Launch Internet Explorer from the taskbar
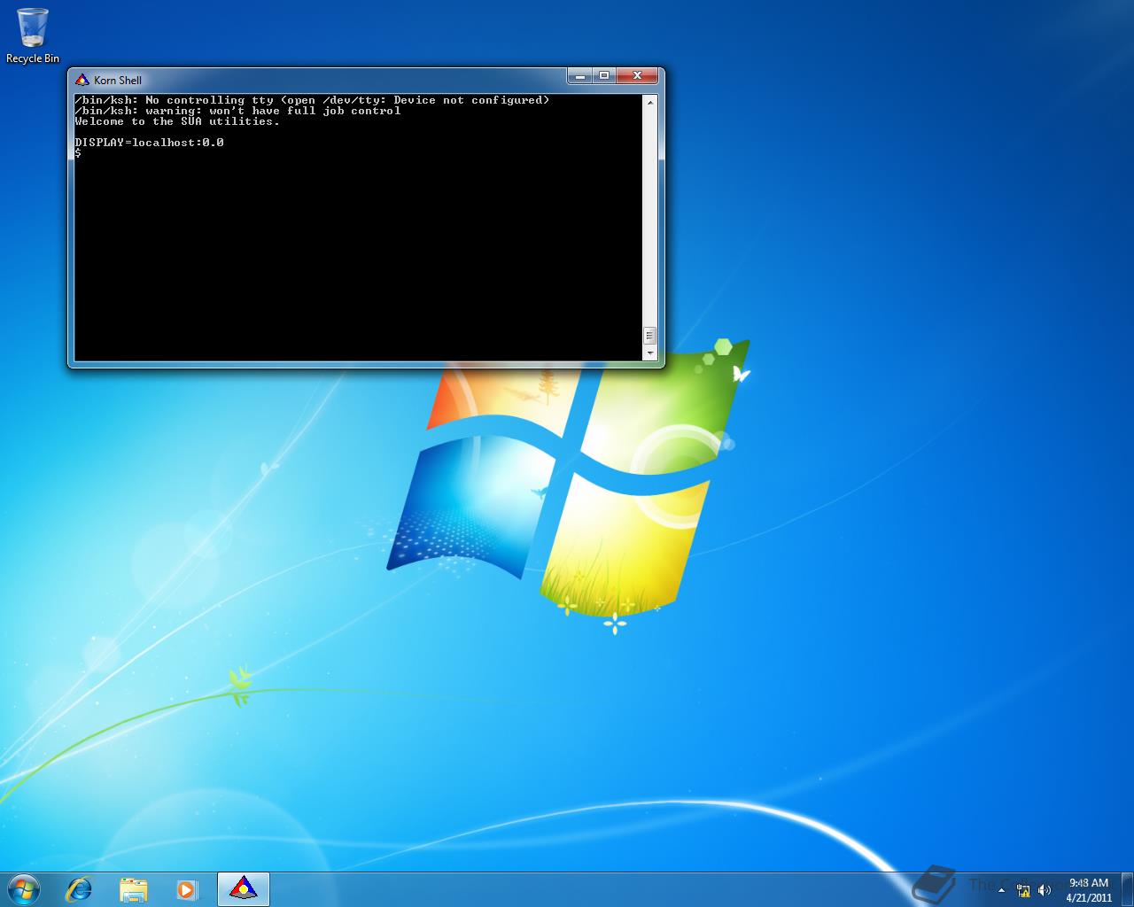This screenshot has height=907, width=1134. [80, 888]
